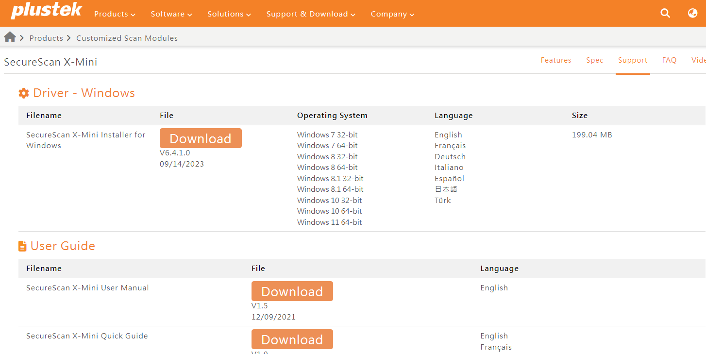Screen dimensions: 706x354
Task: Switch to the Spec tab
Action: click(x=595, y=60)
